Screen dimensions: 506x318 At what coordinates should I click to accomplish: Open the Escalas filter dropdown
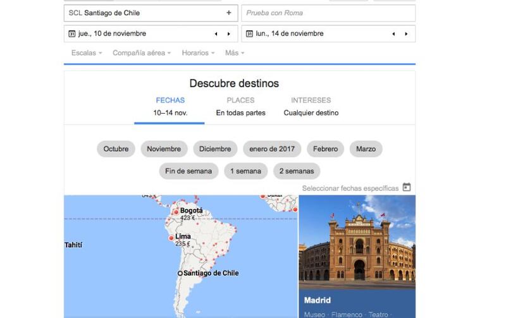click(87, 53)
